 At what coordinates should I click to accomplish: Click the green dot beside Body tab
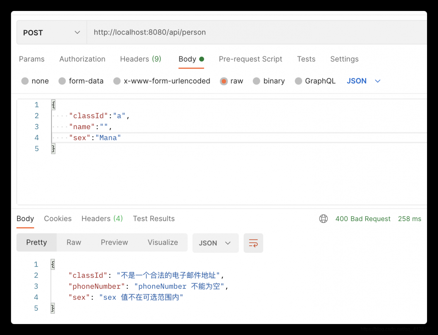[x=202, y=59]
